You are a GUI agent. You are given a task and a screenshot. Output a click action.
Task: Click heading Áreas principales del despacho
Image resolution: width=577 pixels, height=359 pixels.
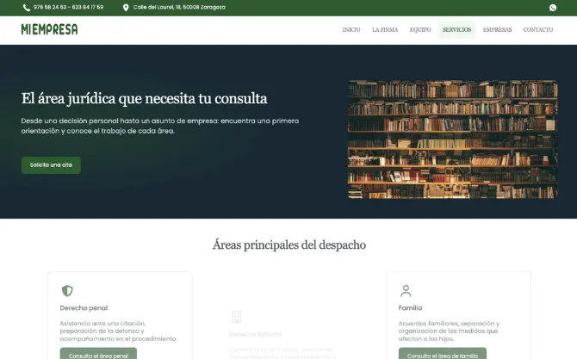[288, 245]
